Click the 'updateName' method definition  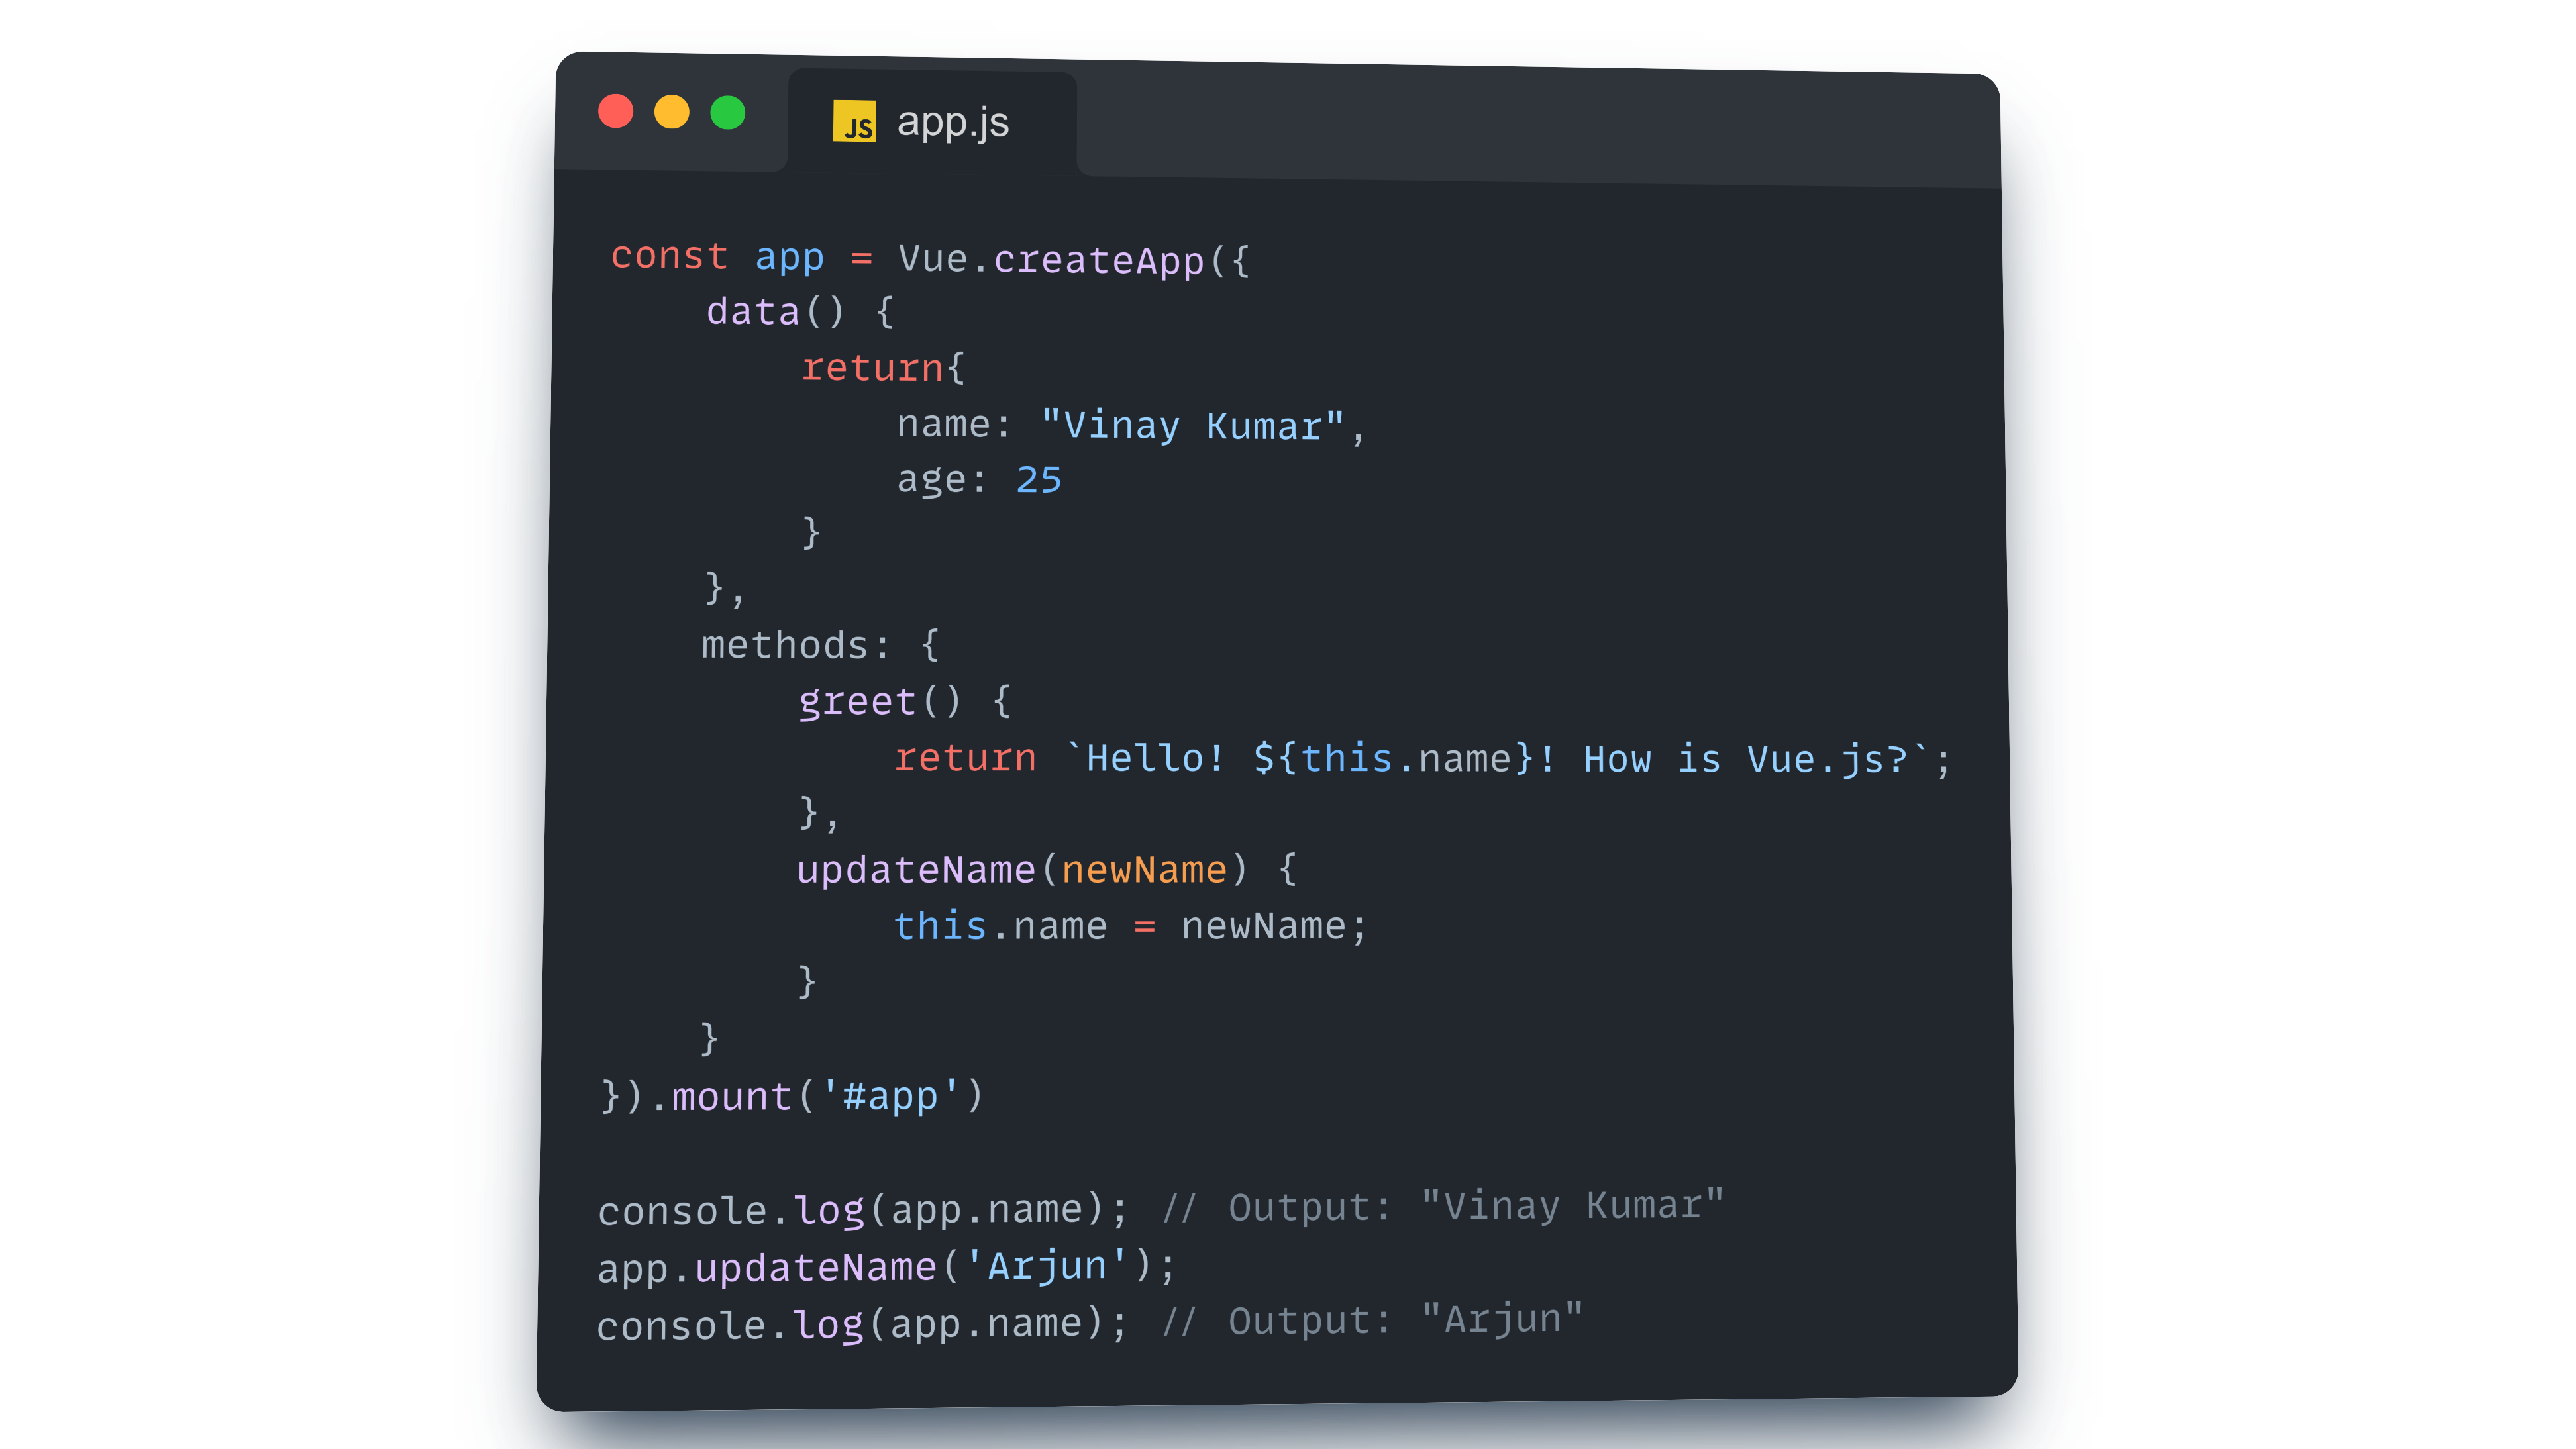coord(915,869)
